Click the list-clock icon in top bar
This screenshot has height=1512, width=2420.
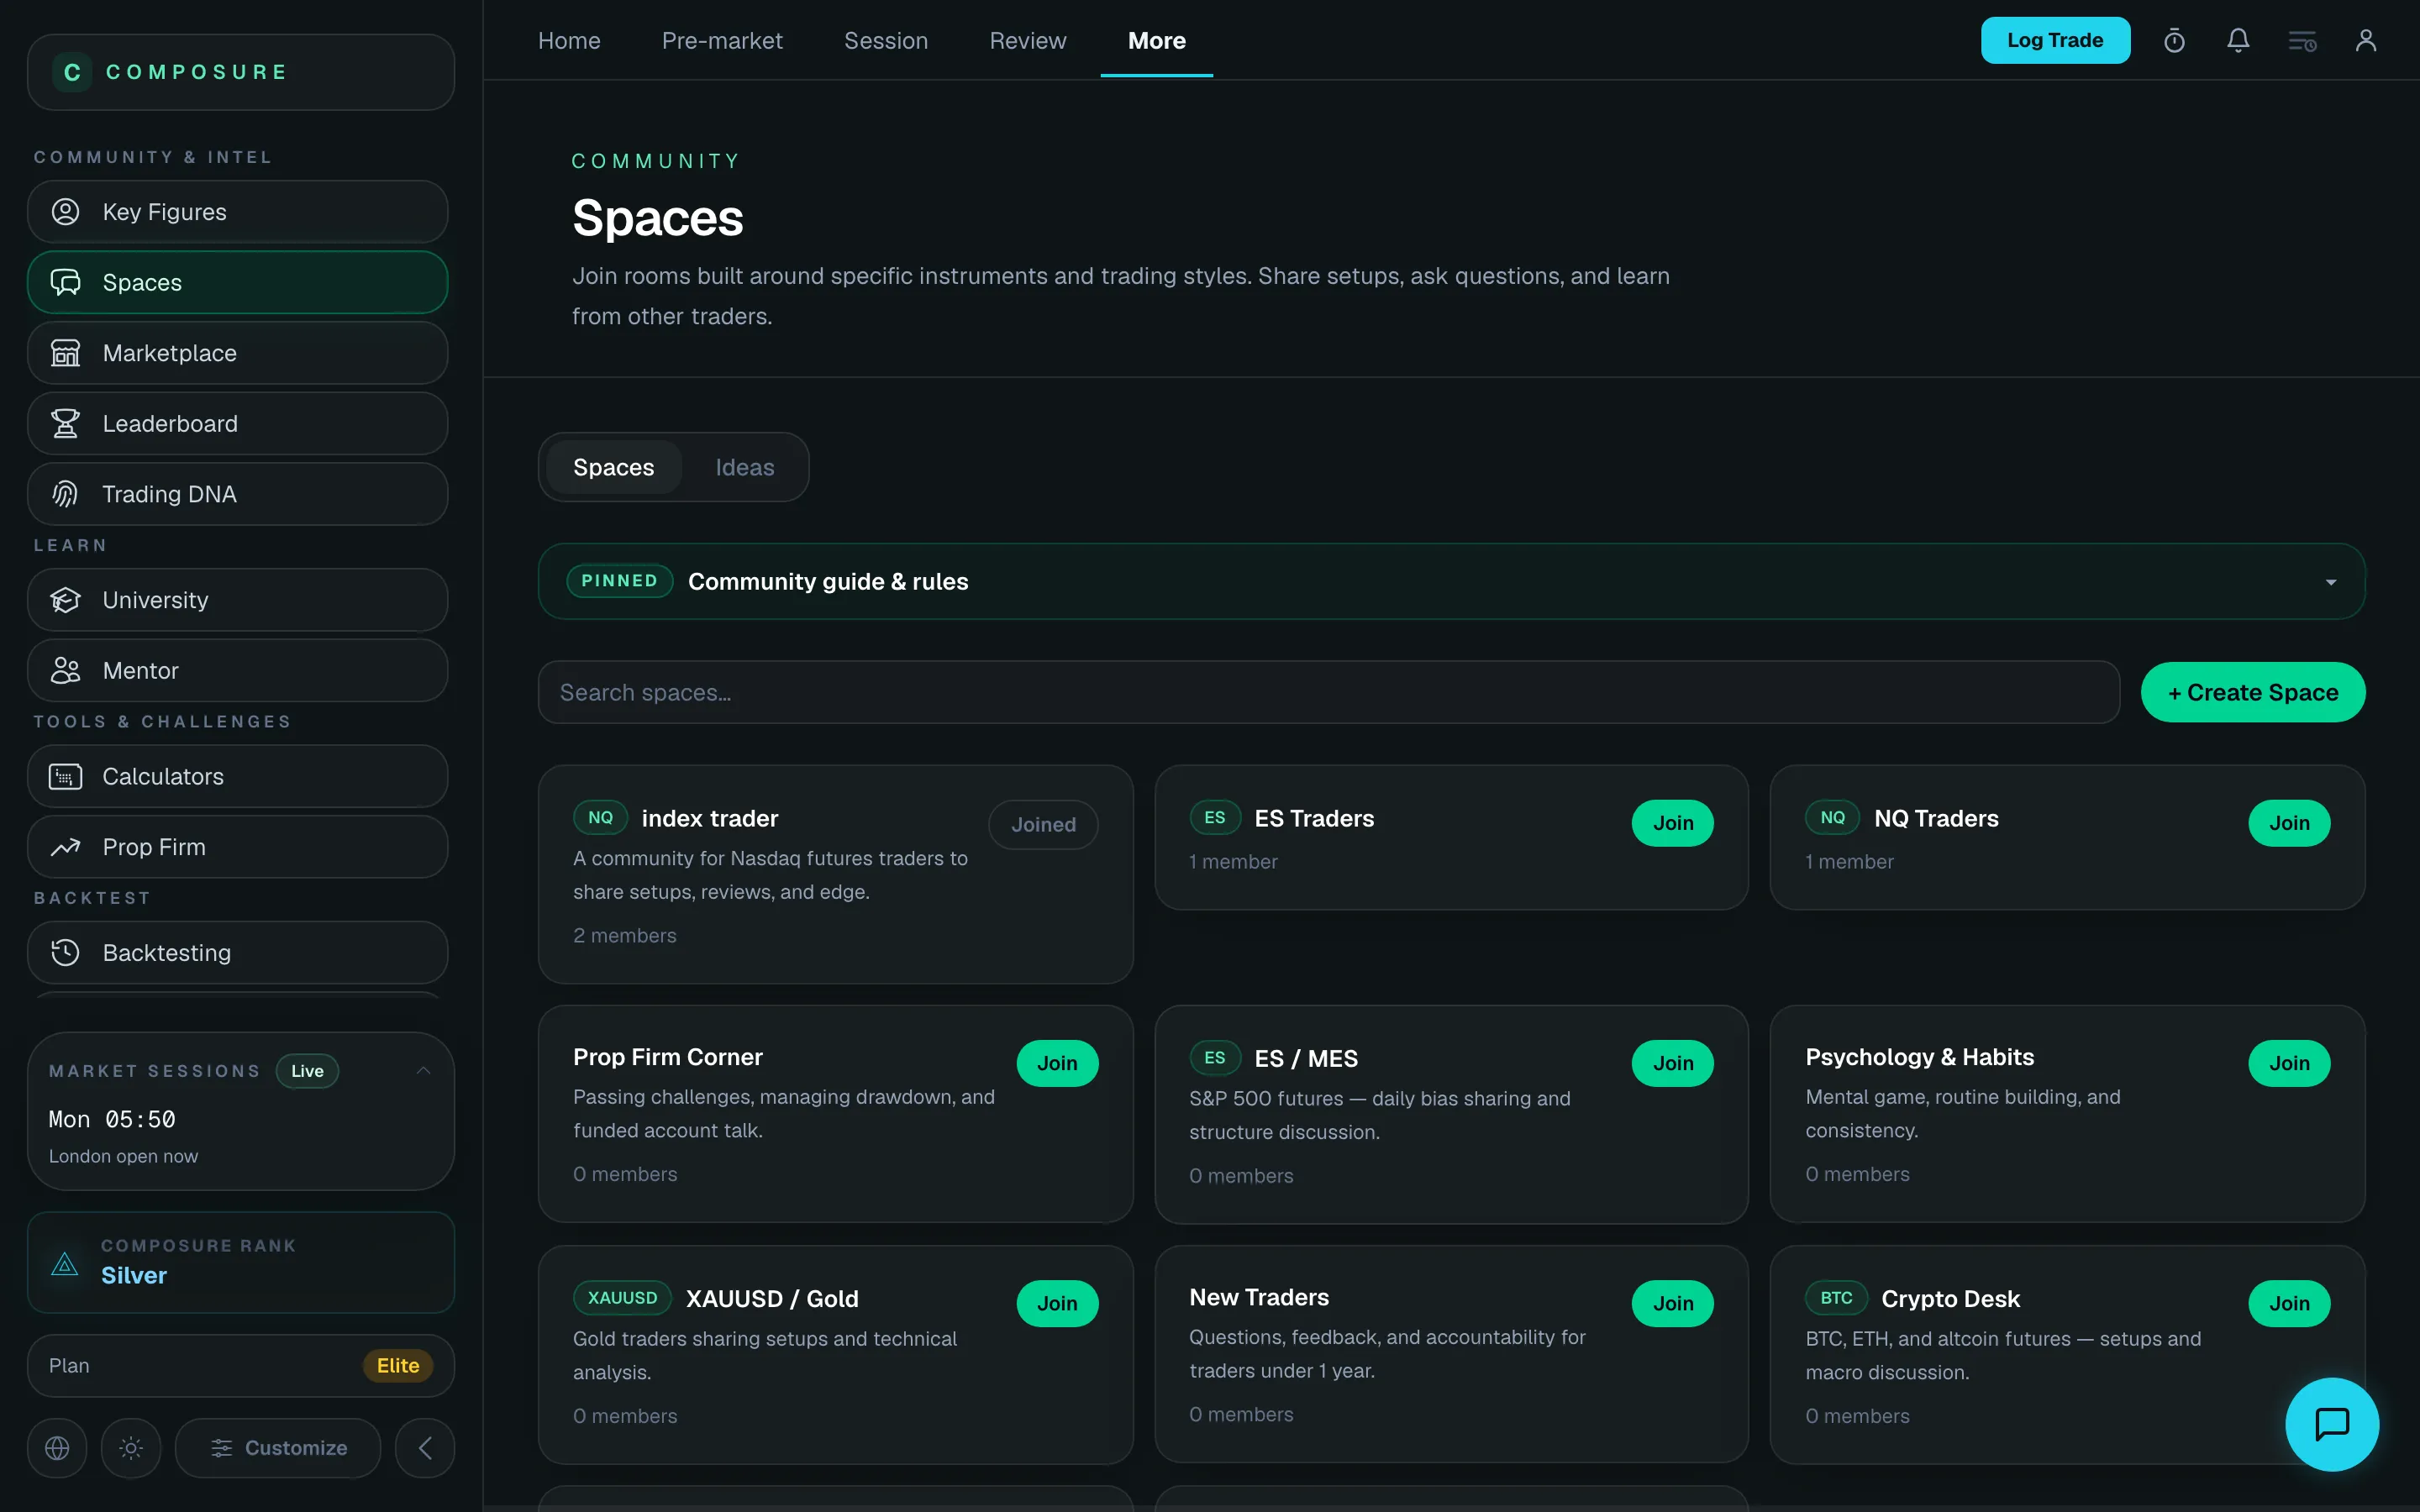(2302, 41)
